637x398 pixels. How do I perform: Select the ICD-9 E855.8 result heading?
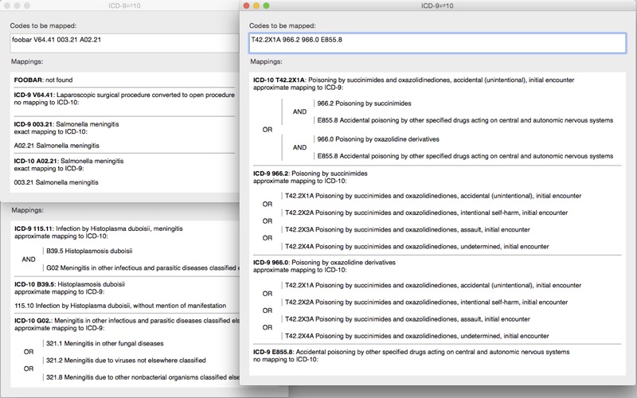click(x=411, y=352)
